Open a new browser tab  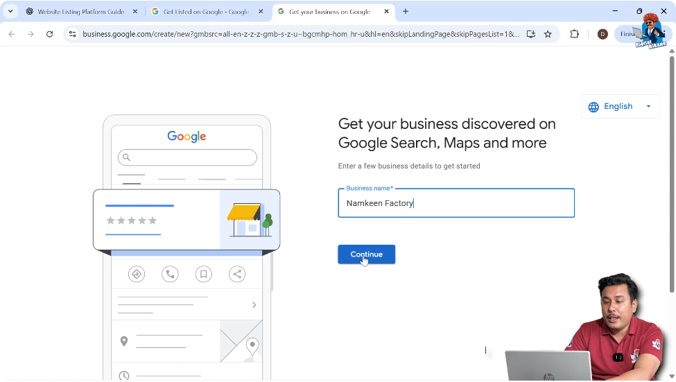click(x=406, y=12)
